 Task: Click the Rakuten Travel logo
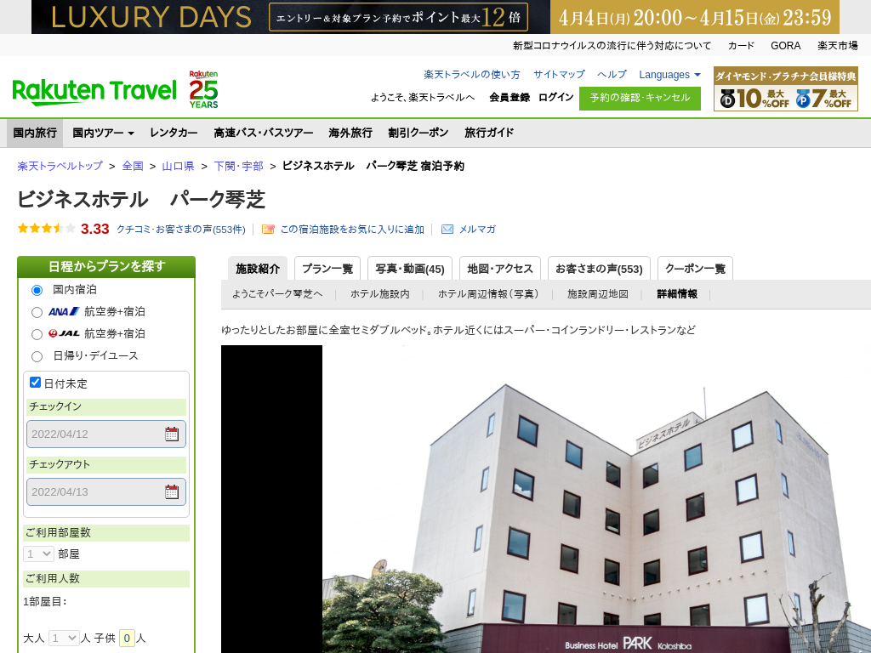(x=94, y=90)
